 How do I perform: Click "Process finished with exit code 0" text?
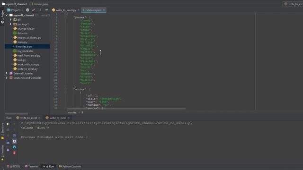tap(54, 137)
